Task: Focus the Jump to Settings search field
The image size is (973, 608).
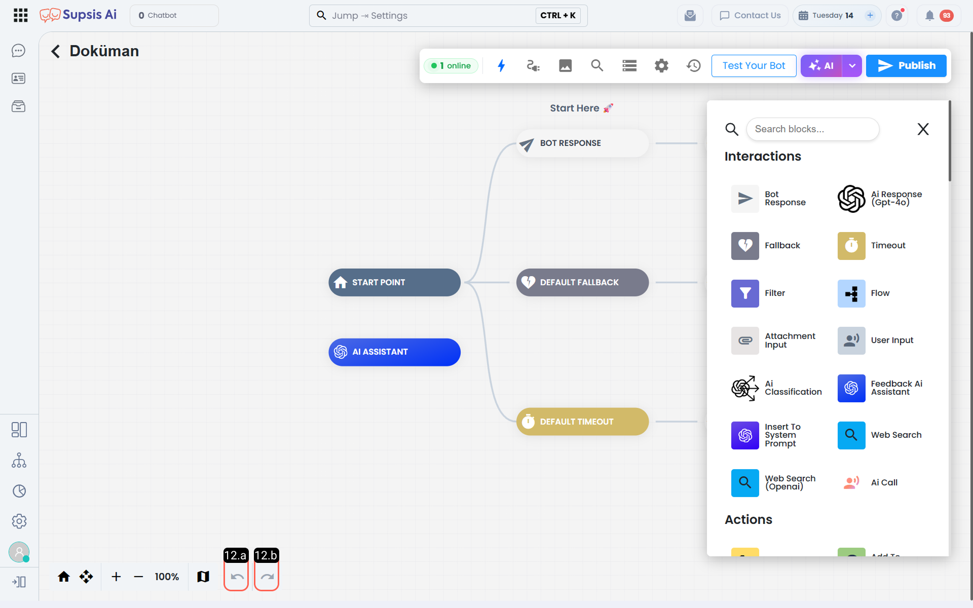Action: (448, 16)
